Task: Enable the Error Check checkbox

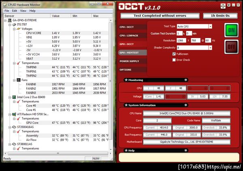Action: coord(174,60)
